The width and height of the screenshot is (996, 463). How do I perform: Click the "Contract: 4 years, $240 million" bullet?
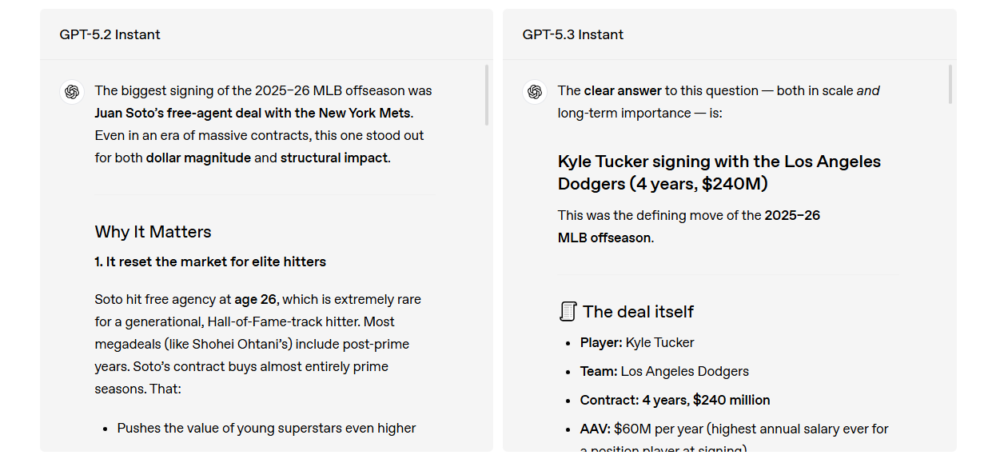tap(675, 400)
